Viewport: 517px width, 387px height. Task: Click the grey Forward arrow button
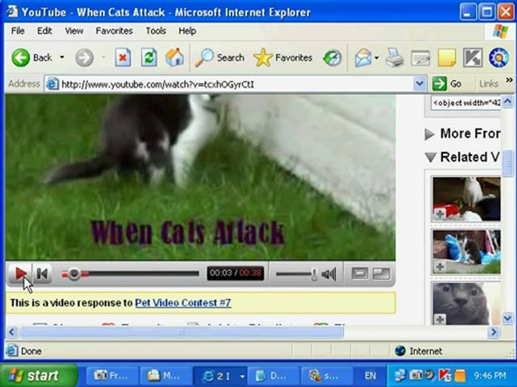tap(85, 58)
